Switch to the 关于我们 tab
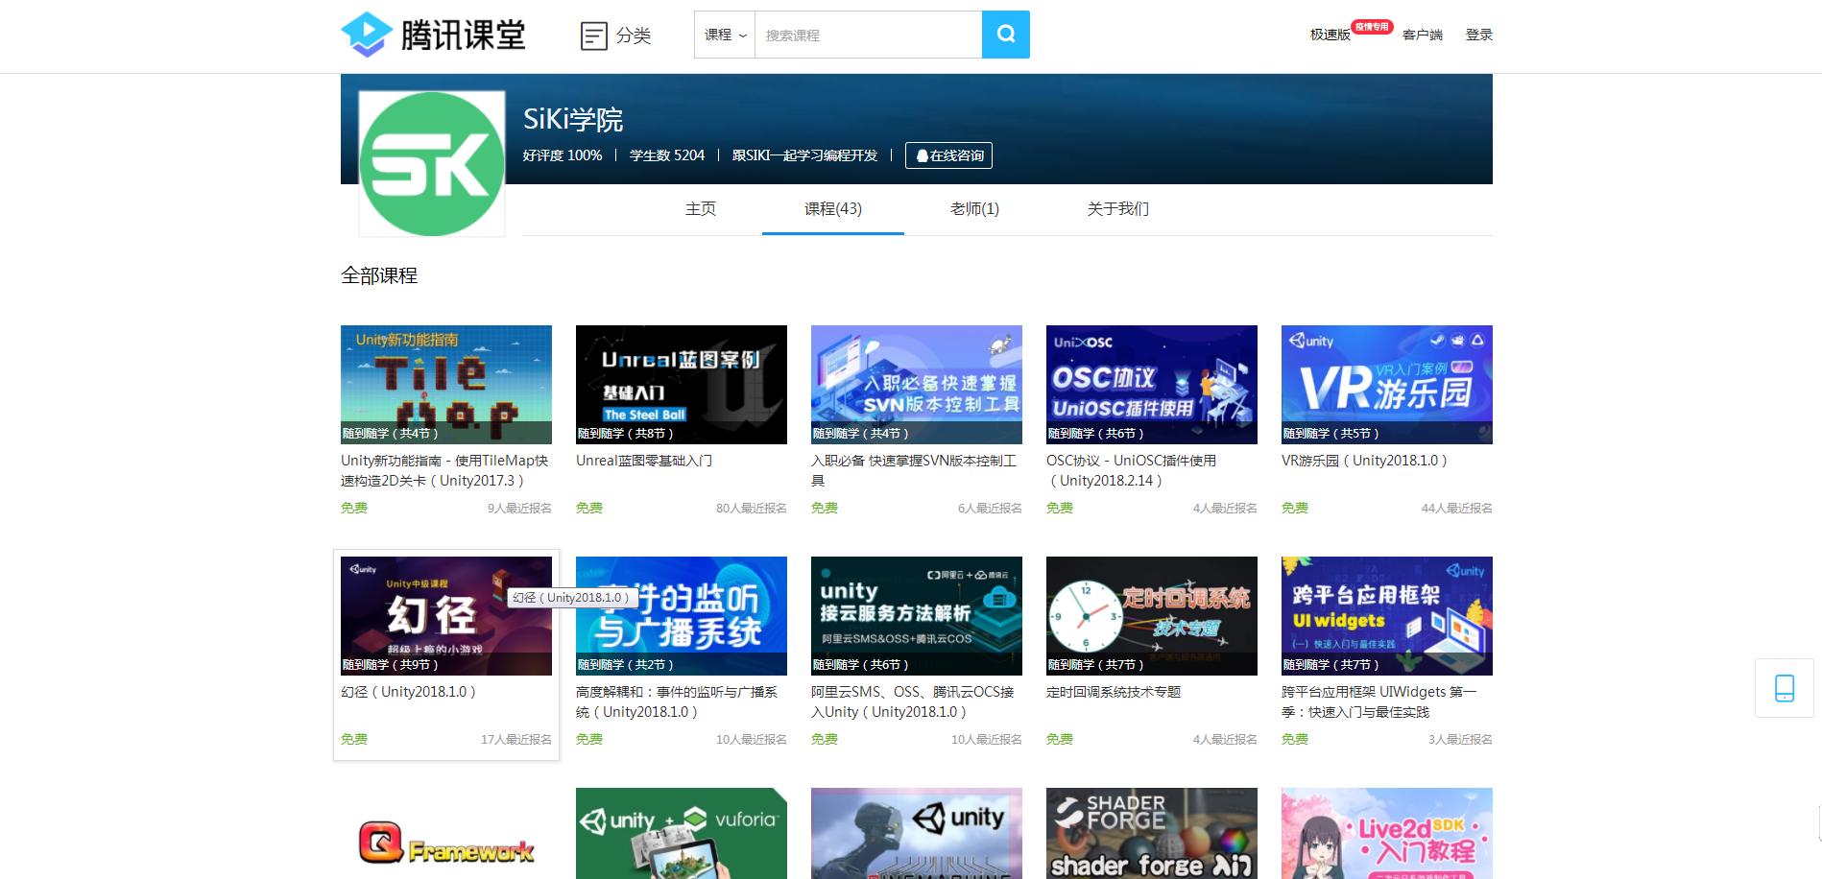Screen dimensions: 1822x879 1118,208
